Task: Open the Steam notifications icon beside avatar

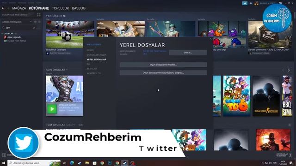Action: click(251, 3)
